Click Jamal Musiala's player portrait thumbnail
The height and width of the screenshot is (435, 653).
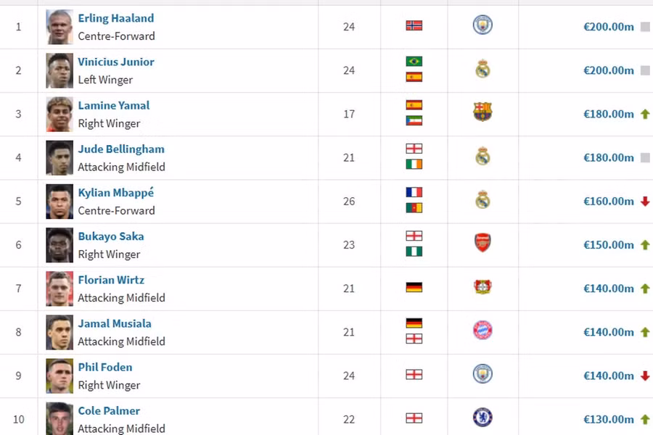(59, 332)
